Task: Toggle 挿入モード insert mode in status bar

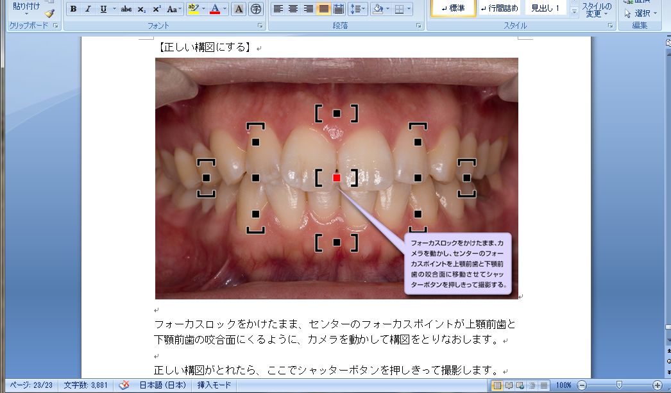Action: coord(214,385)
